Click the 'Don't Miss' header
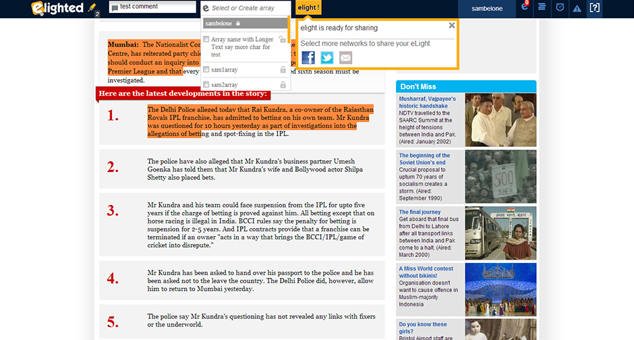The image size is (634, 340). pyautogui.click(x=466, y=86)
